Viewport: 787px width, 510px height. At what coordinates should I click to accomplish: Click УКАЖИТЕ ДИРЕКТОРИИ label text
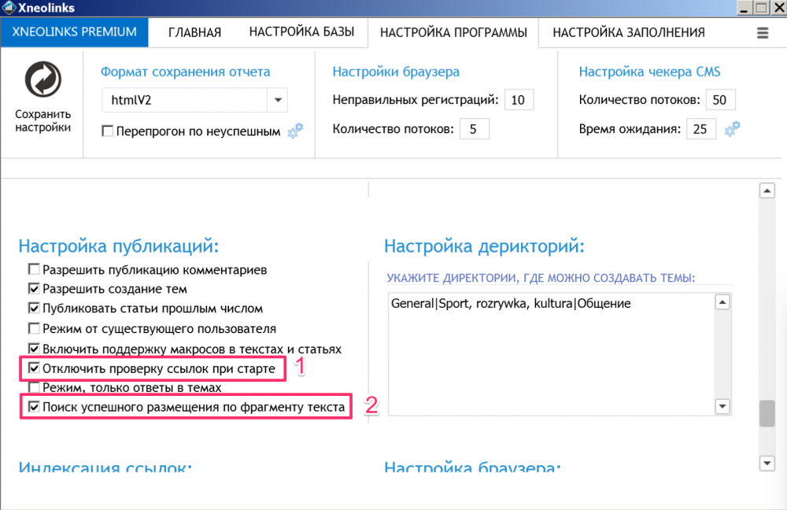541,278
